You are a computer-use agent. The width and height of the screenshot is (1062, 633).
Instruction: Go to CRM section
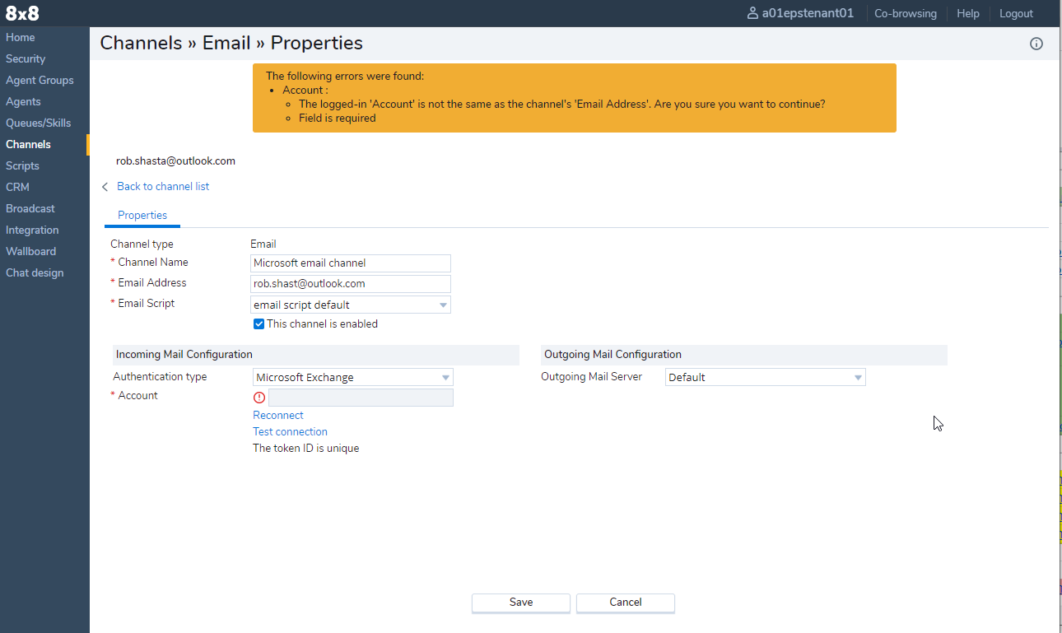click(17, 187)
